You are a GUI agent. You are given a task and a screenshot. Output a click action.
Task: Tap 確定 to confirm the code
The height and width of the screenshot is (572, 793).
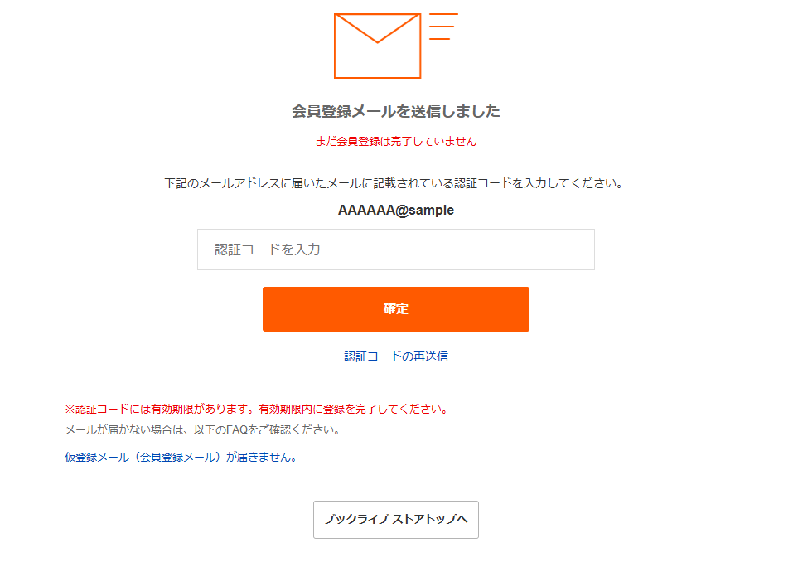click(x=395, y=308)
